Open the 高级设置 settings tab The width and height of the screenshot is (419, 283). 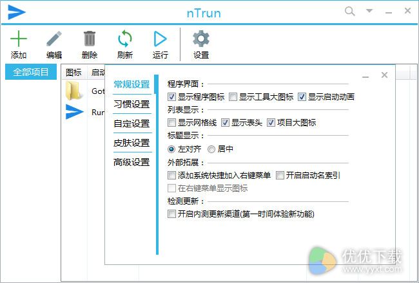click(x=132, y=162)
